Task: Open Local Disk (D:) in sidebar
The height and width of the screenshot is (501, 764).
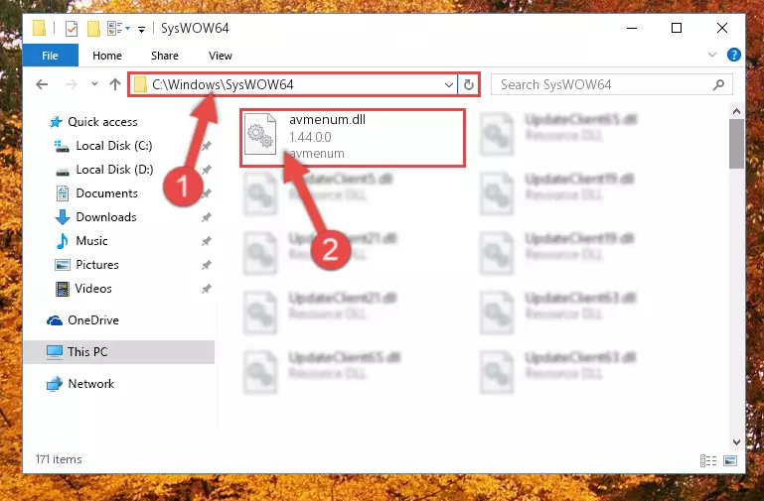Action: (x=103, y=170)
